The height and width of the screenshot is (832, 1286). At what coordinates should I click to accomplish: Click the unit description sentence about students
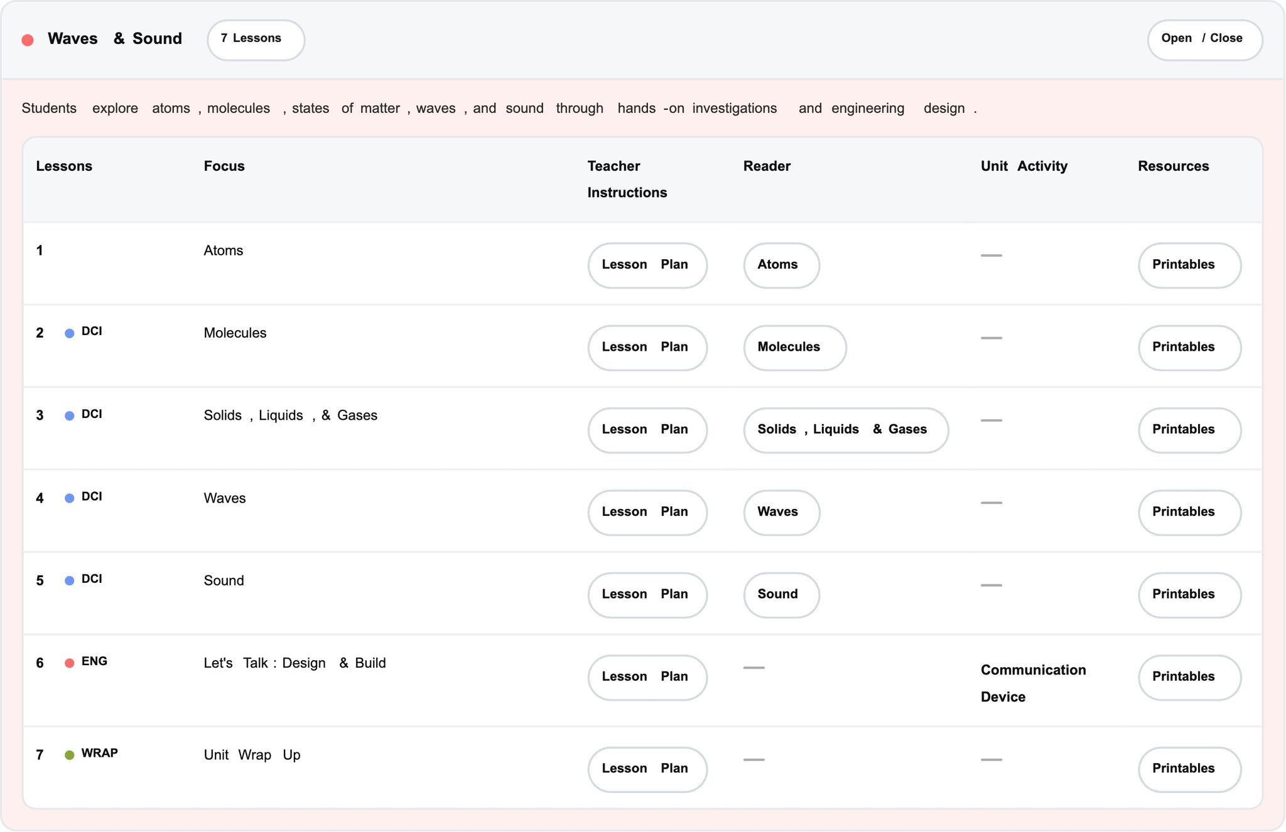[499, 109]
